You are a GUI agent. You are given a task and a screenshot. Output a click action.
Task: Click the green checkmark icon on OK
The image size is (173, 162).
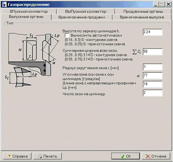[x=123, y=156]
